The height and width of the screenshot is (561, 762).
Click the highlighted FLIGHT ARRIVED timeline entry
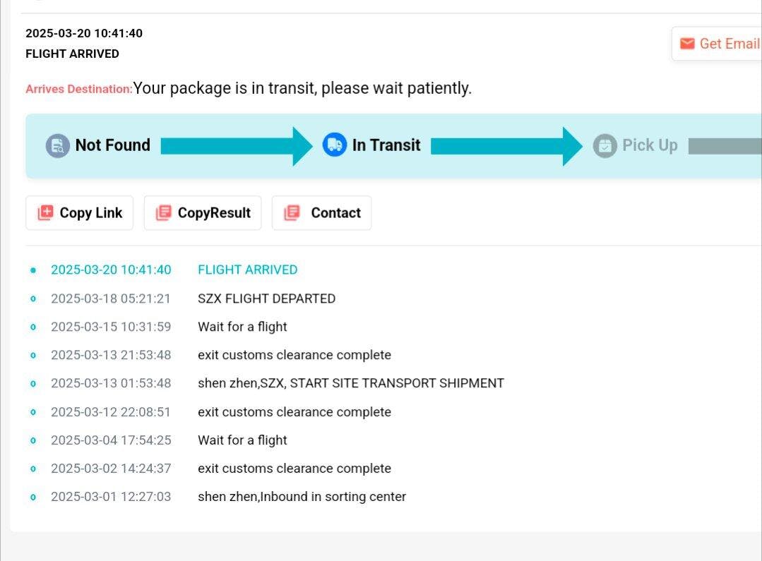247,270
